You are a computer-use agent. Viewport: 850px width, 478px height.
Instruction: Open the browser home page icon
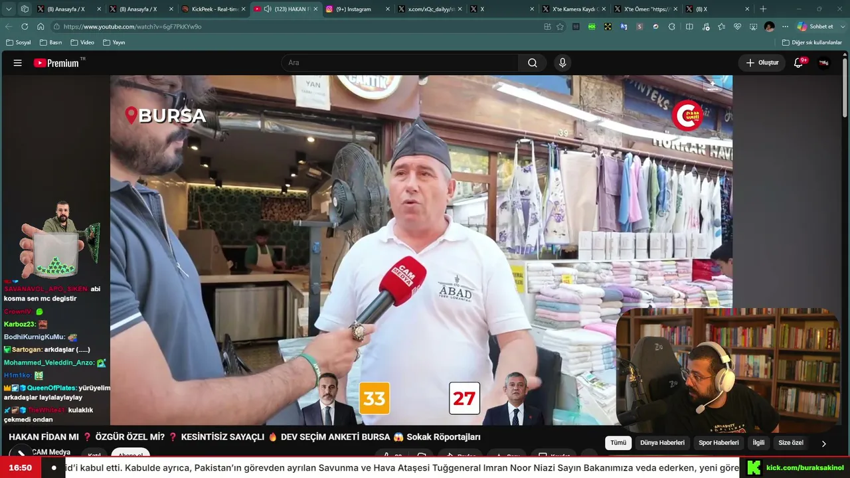(x=41, y=27)
